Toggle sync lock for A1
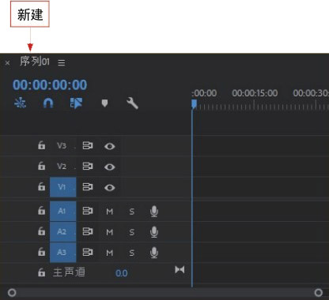The height and width of the screenshot is (300, 329). pyautogui.click(x=88, y=211)
